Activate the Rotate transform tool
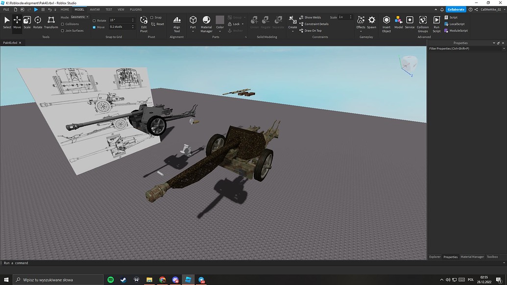Screen dimensions: 507x285 pos(38,21)
